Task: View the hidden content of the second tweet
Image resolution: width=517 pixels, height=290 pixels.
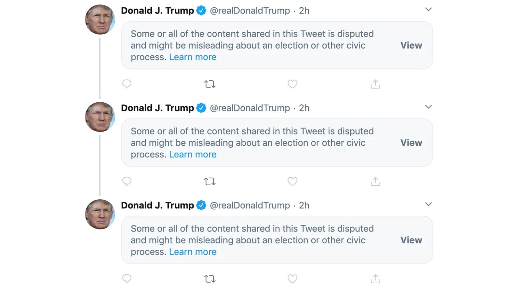Action: pyautogui.click(x=411, y=143)
